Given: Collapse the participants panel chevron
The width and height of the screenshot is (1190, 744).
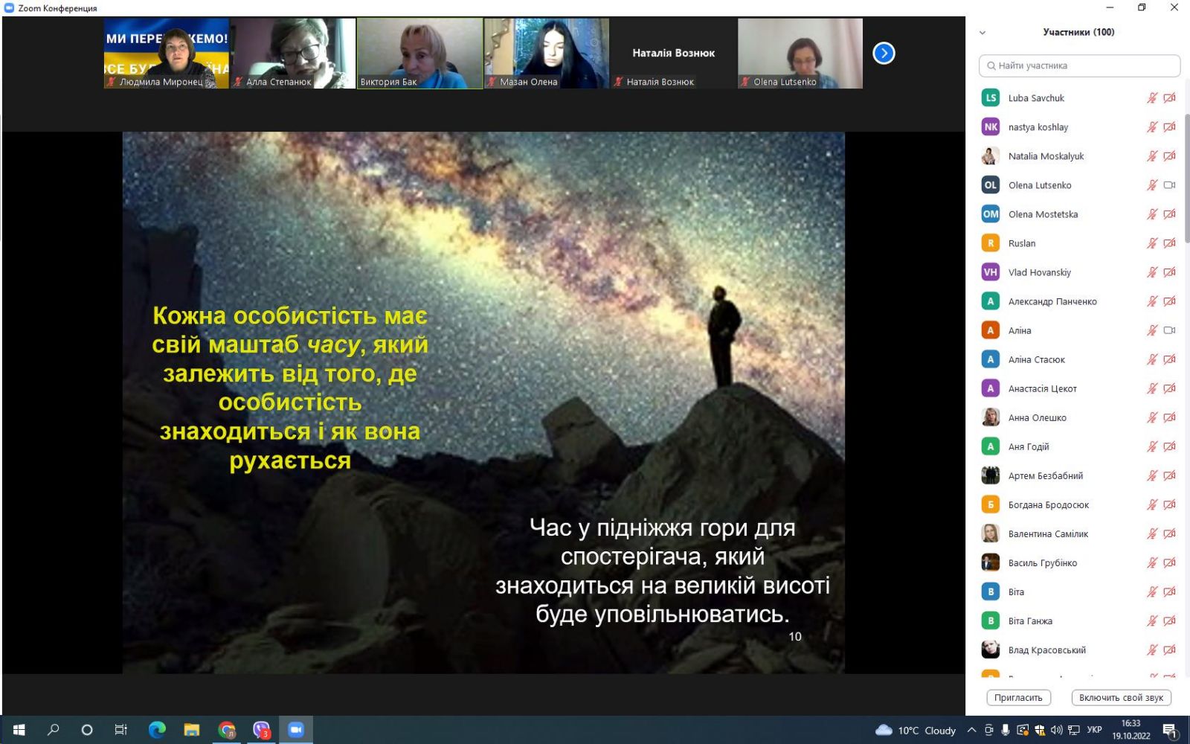Looking at the screenshot, I should 982,33.
